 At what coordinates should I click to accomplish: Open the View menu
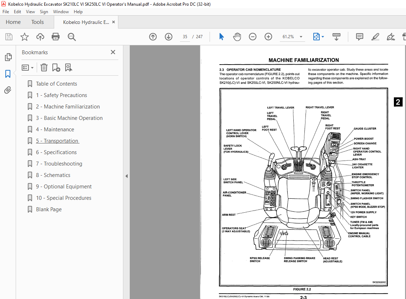click(31, 12)
